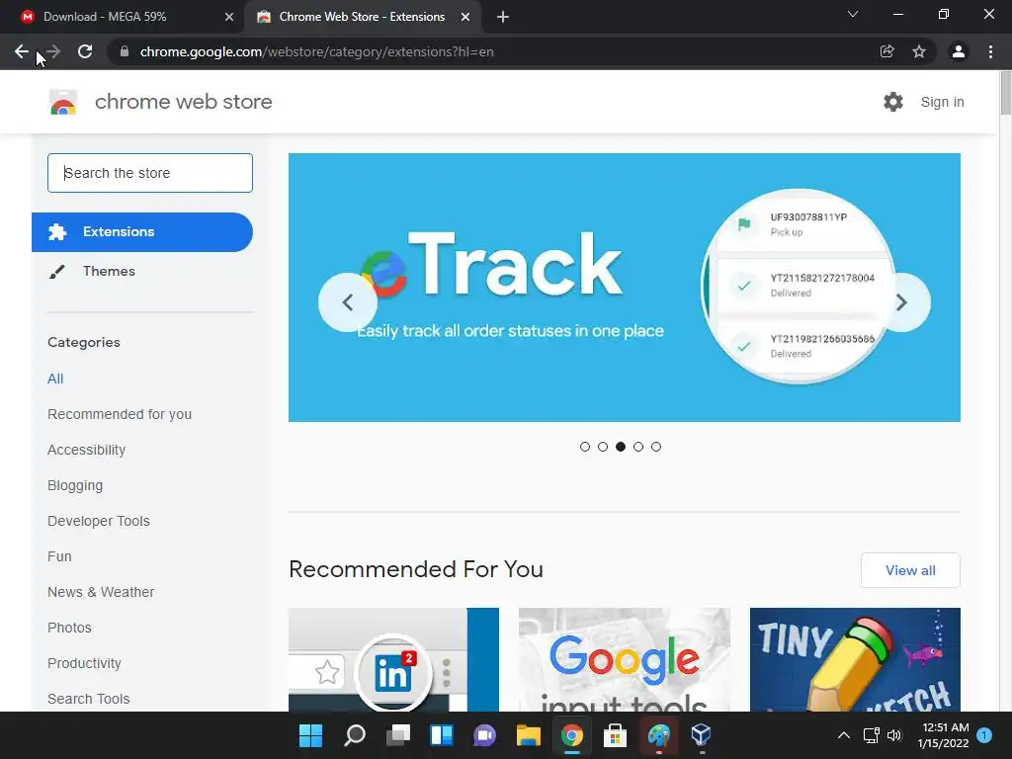Image resolution: width=1012 pixels, height=759 pixels.
Task: Choose Recommended for you category
Action: point(120,414)
